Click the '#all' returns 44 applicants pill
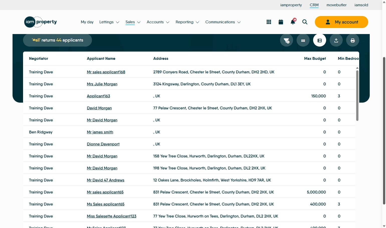 [57, 40]
